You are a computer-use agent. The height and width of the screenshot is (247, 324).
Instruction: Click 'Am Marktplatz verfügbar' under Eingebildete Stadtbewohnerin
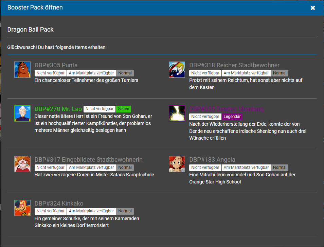click(91, 167)
